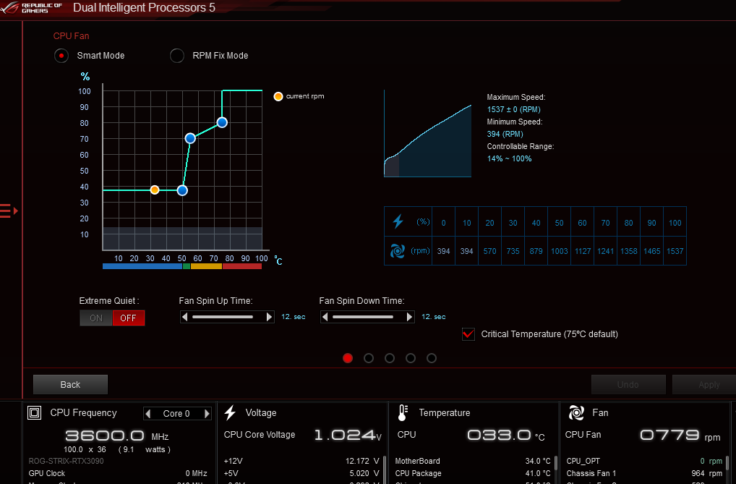Click the Temperature thermometer icon
The width and height of the screenshot is (736, 484).
click(x=403, y=412)
